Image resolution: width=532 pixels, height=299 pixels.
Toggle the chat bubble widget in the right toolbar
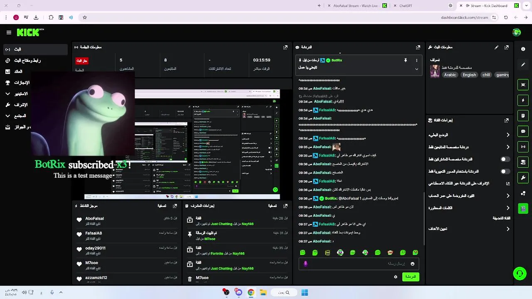pyautogui.click(x=523, y=131)
